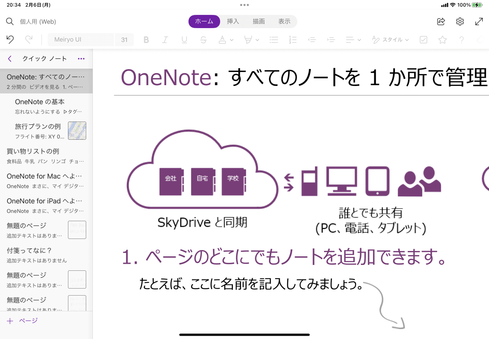Open the 買い物リストの例 page

click(46, 155)
